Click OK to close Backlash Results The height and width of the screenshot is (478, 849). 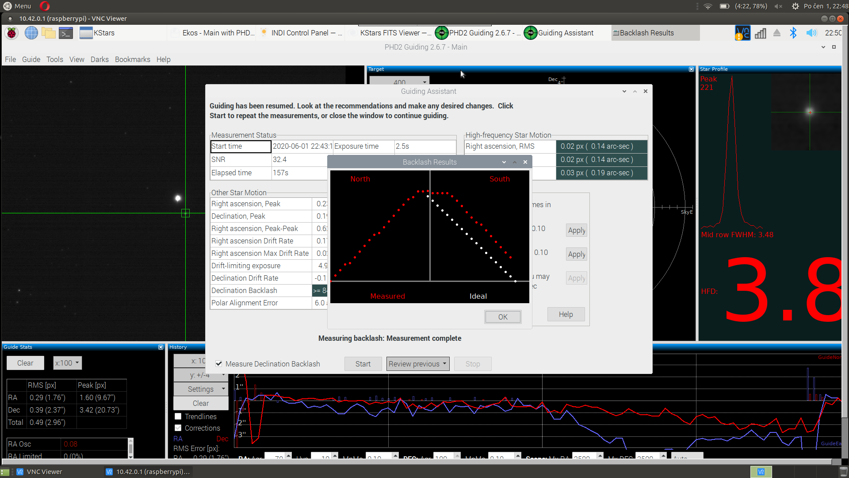(x=502, y=317)
